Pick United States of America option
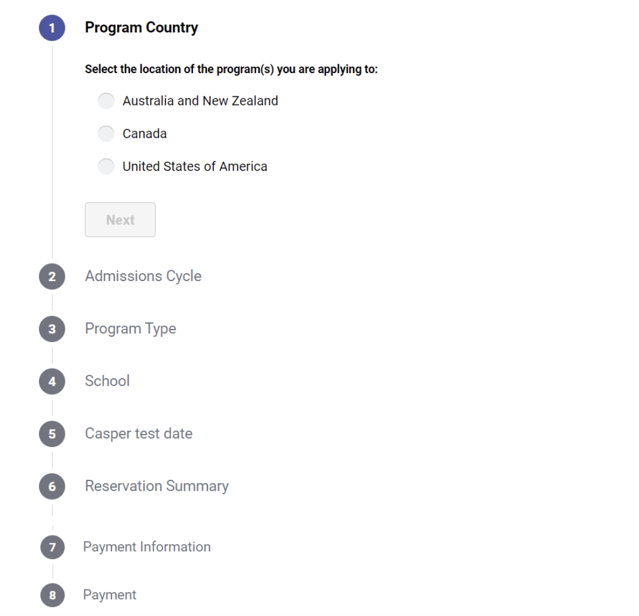Viewport: 639px width, 616px height. click(x=106, y=166)
